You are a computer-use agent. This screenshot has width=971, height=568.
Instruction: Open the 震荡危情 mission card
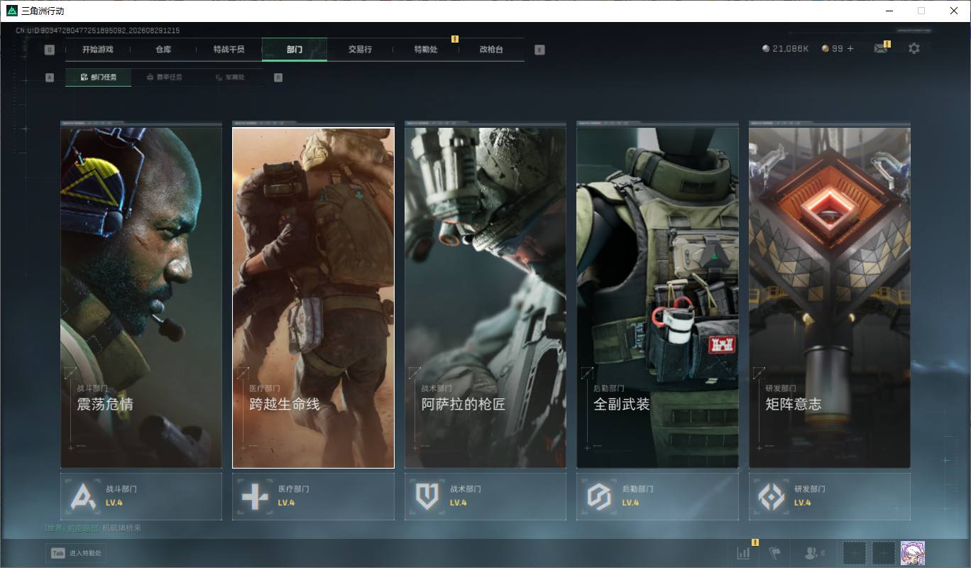pos(141,297)
